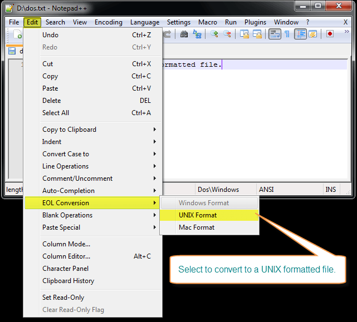This screenshot has width=357, height=322.
Task: Close document using menu bar X
Action: pyautogui.click(x=345, y=22)
